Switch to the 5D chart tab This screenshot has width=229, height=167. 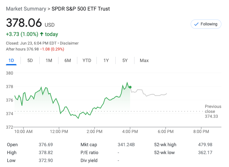[30, 60]
